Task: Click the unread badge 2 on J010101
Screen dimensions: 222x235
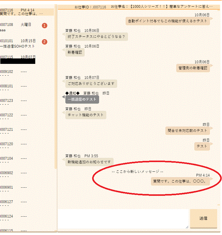Action: [x=45, y=42]
